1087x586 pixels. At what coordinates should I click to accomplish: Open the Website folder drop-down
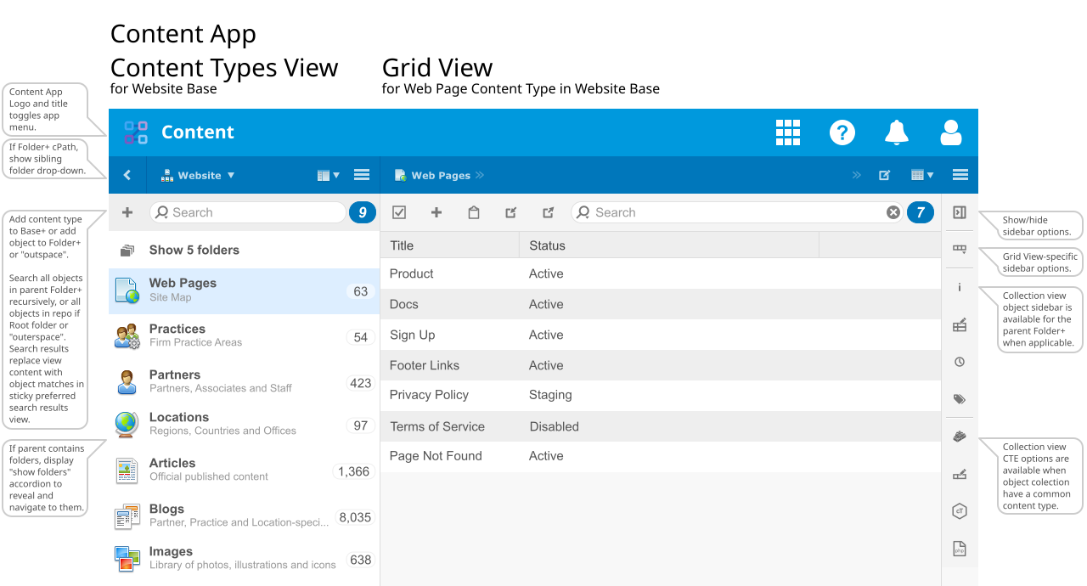[x=199, y=176]
